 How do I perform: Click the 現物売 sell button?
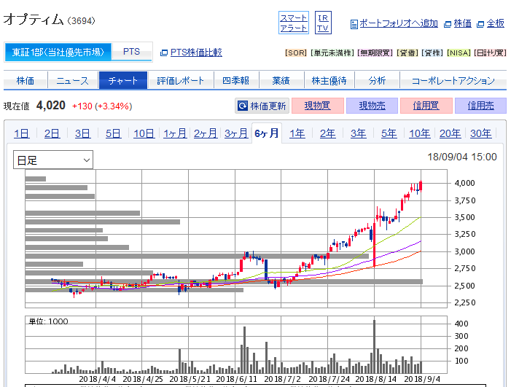[x=372, y=106]
